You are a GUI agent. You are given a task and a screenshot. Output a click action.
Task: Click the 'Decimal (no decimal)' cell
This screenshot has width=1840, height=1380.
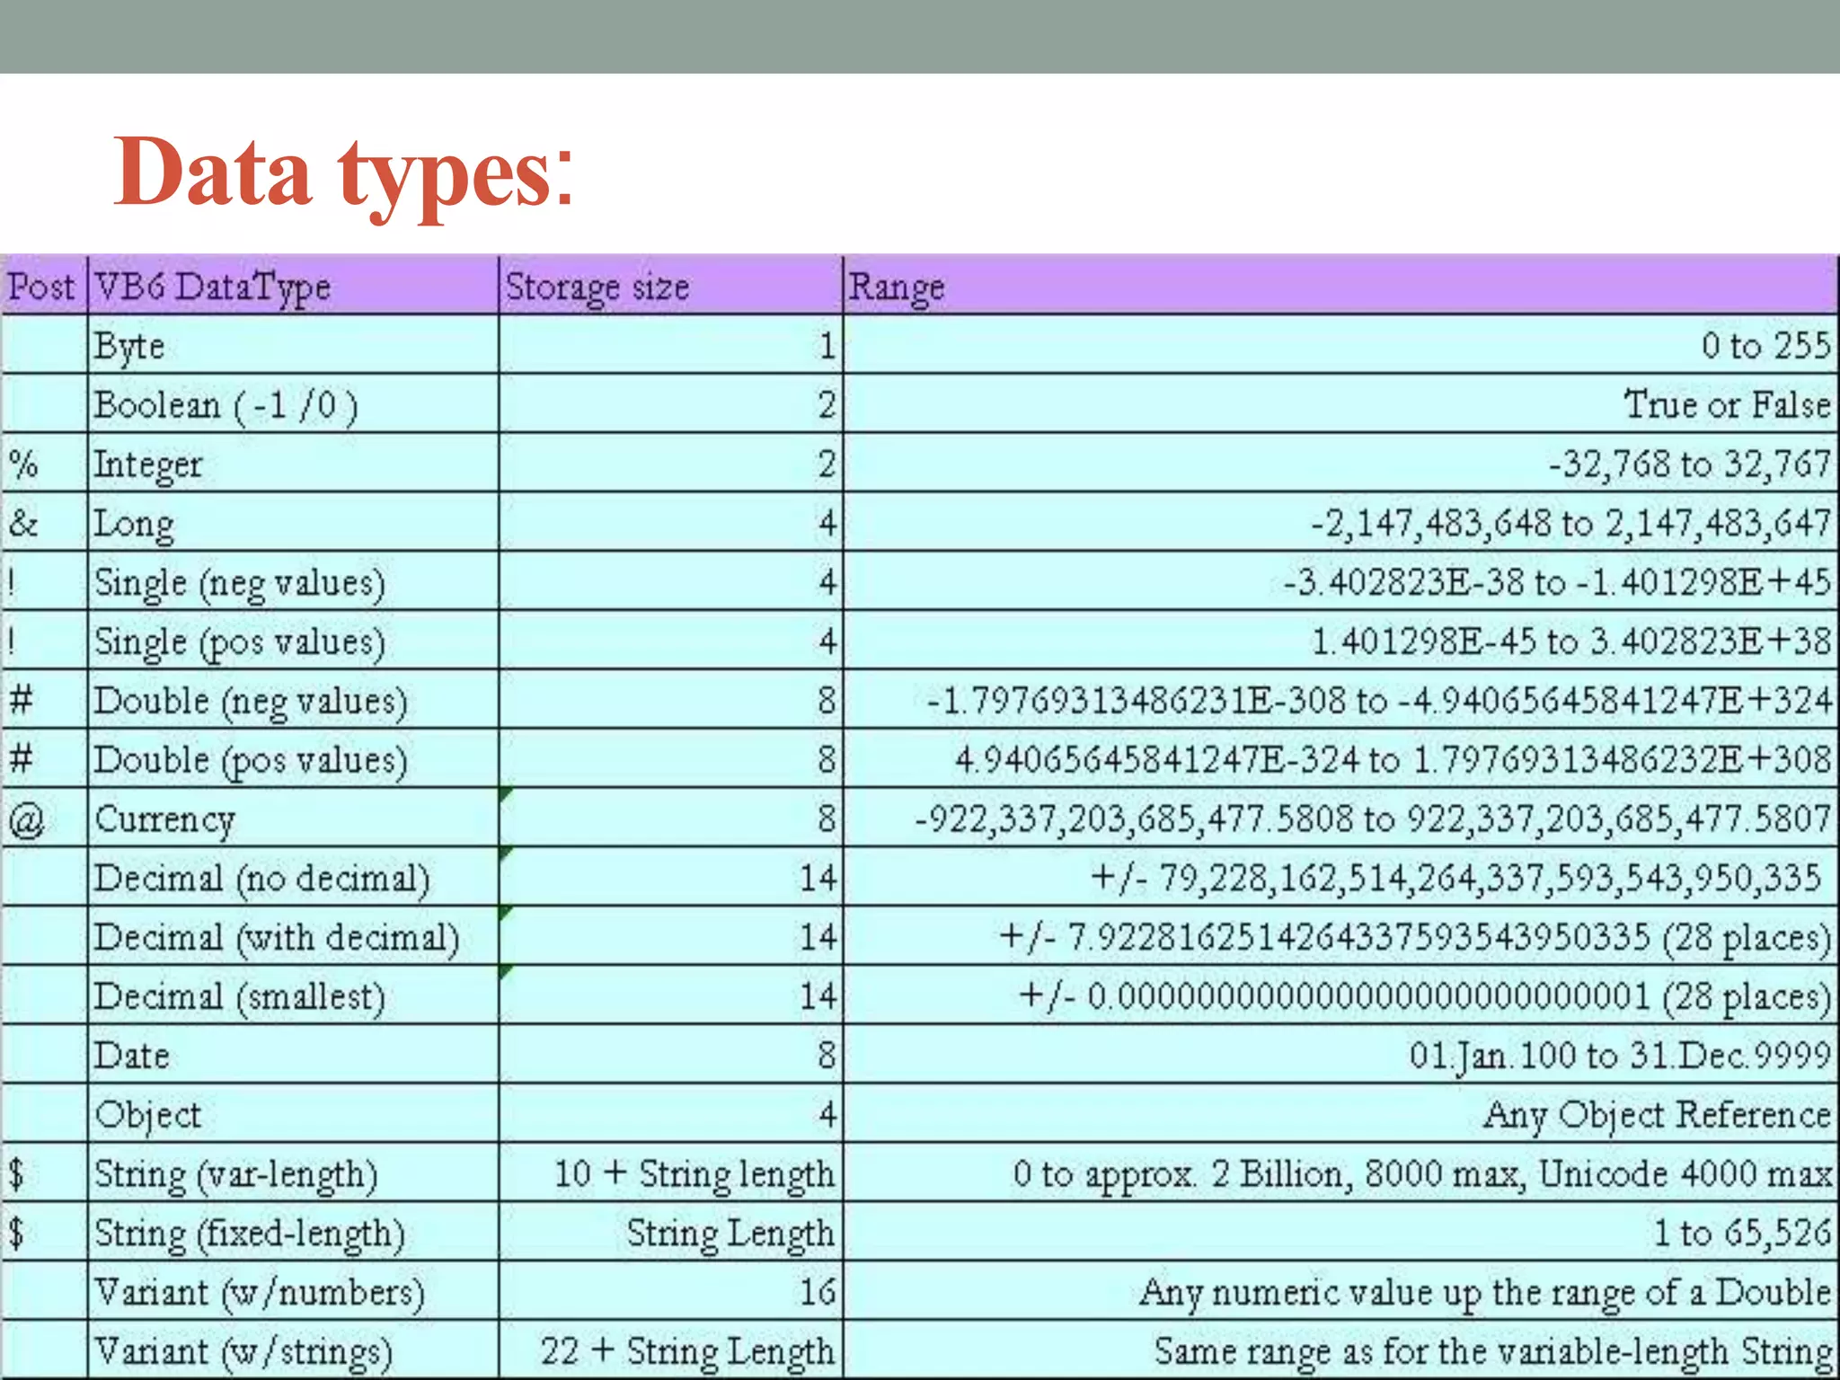click(x=294, y=878)
